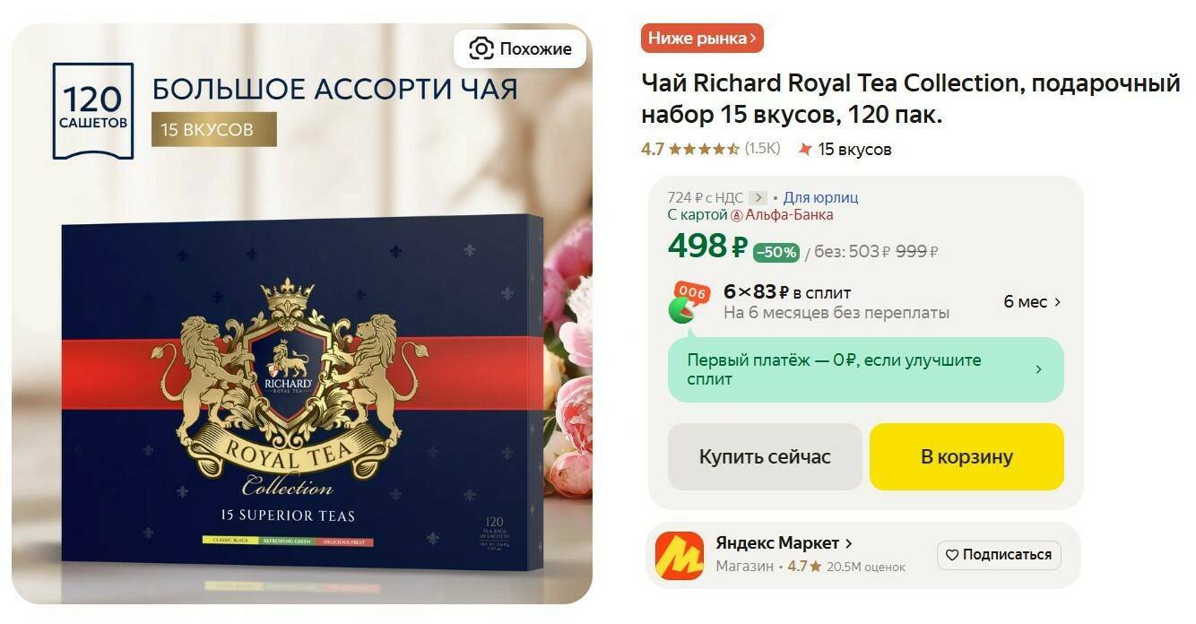Open the Richard tea box product image
The width and height of the screenshot is (1196, 624).
(302, 314)
